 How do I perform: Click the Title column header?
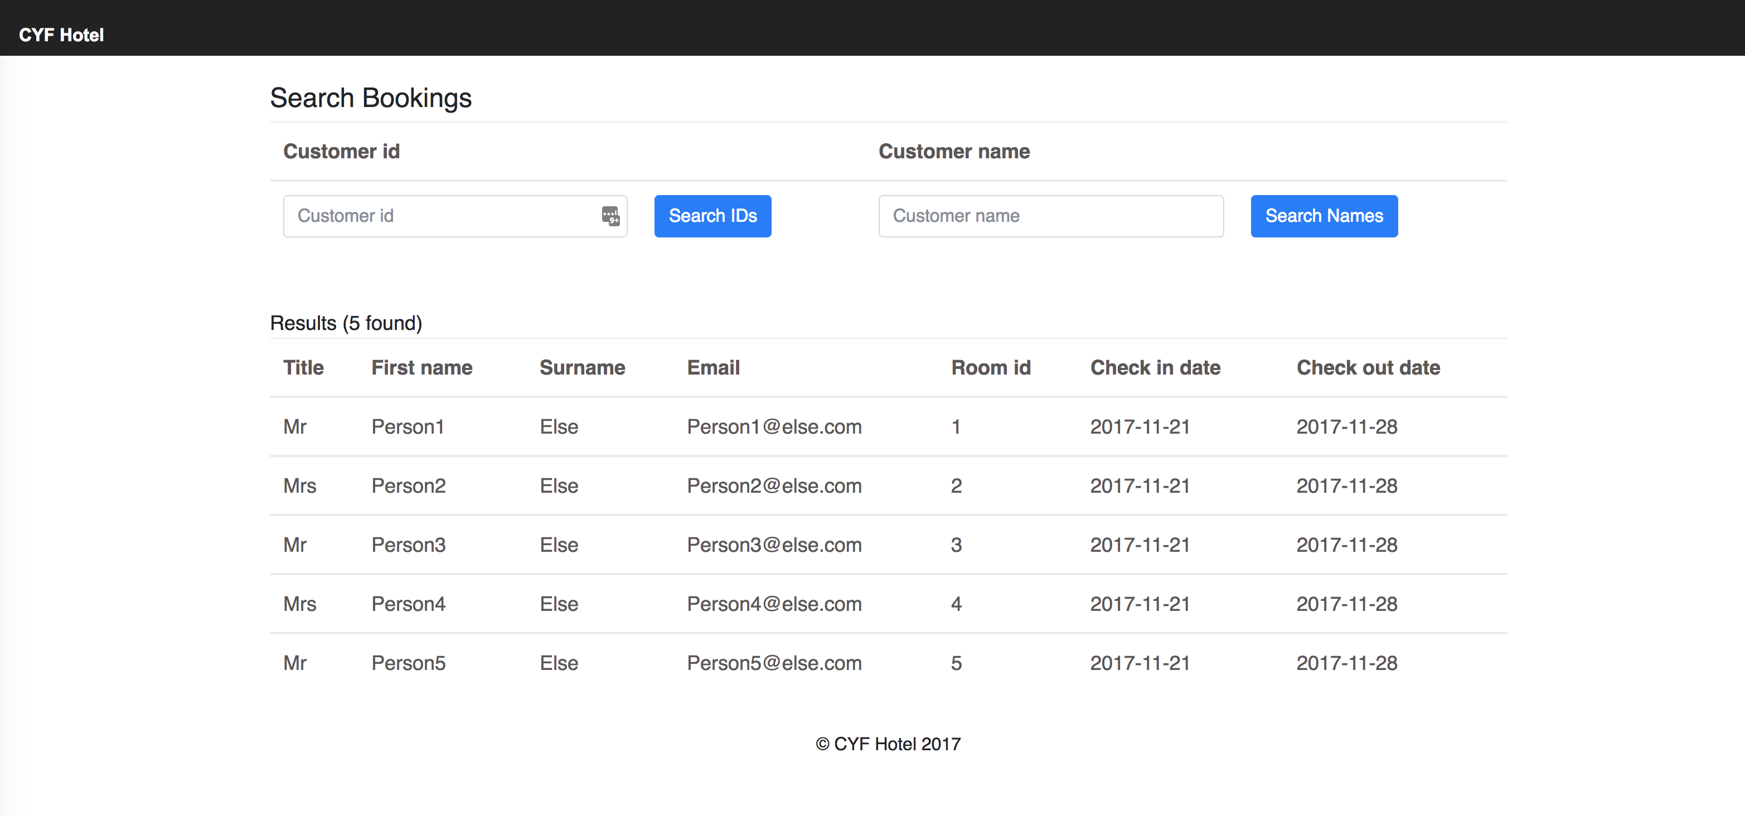(303, 368)
